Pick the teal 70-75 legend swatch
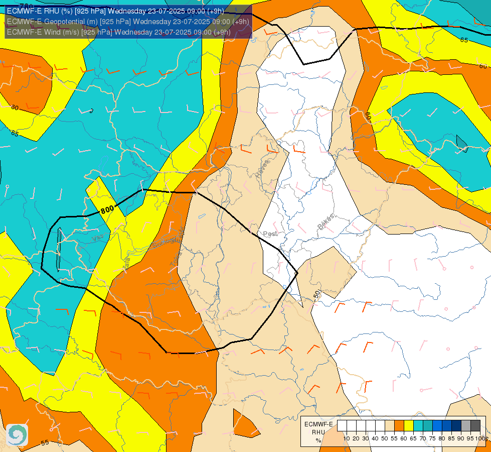This screenshot has width=491, height=452. [x=428, y=426]
